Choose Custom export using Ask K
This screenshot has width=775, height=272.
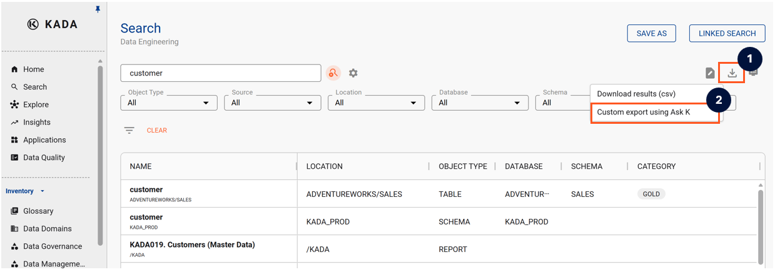point(644,113)
